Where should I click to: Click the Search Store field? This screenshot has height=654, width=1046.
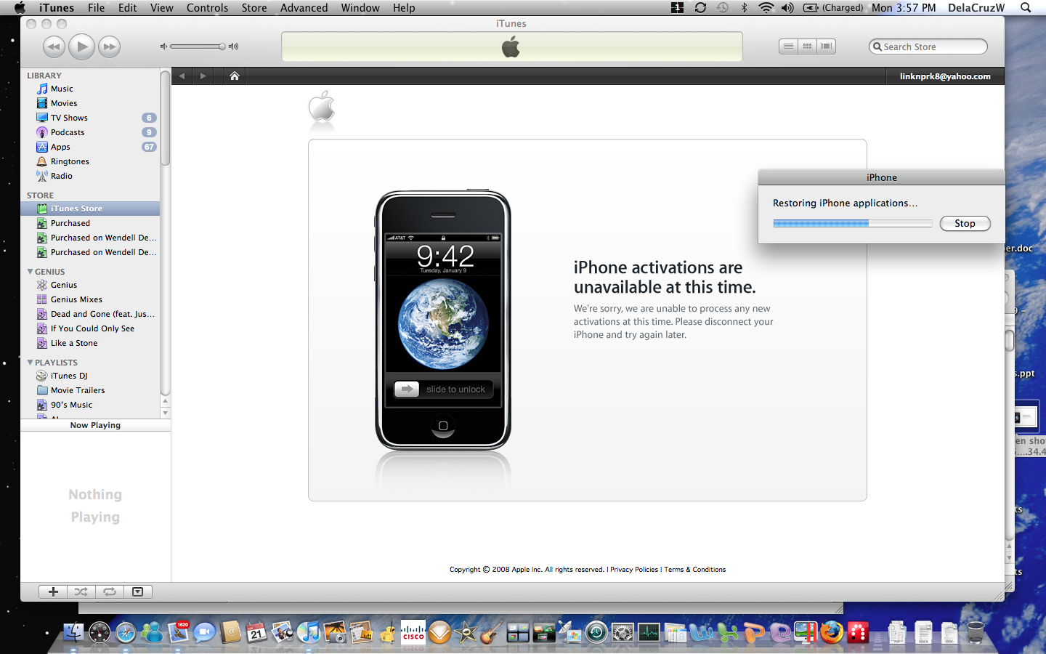928,47
